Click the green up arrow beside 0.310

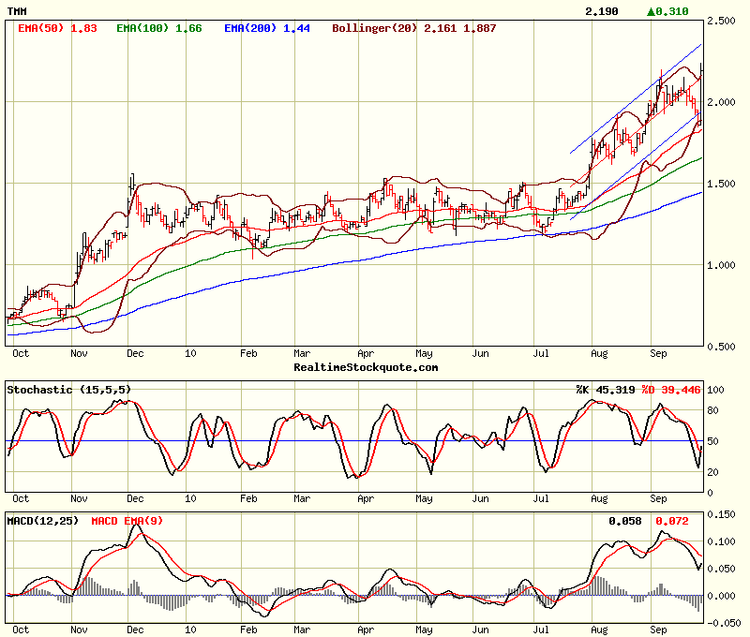[651, 11]
